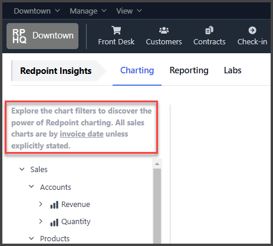Screen dimensions: 273x246
Task: Open the Contracts documents icon
Action: click(209, 30)
